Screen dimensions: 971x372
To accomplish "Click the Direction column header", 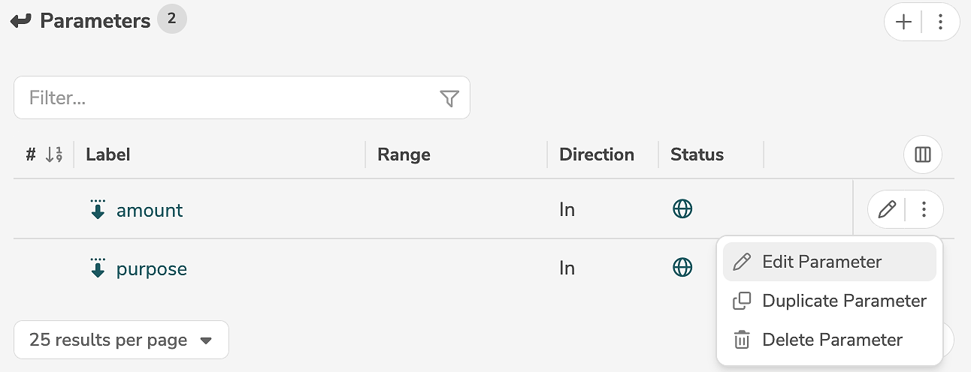I will point(597,155).
